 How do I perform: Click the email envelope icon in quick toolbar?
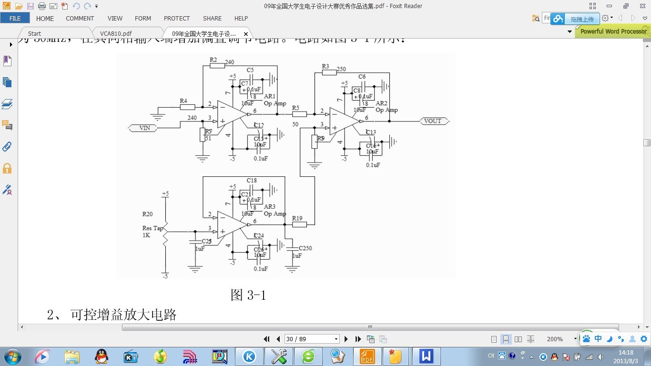point(53,6)
